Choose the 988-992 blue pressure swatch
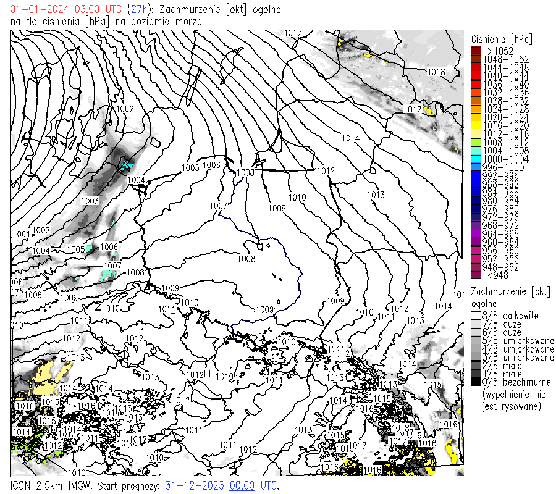 pos(476,184)
